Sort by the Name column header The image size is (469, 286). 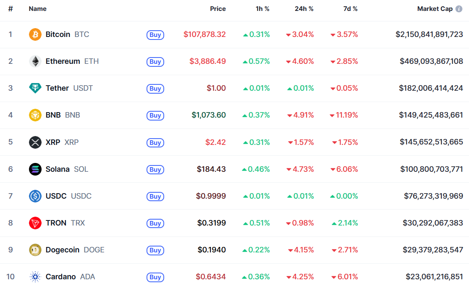click(x=38, y=9)
